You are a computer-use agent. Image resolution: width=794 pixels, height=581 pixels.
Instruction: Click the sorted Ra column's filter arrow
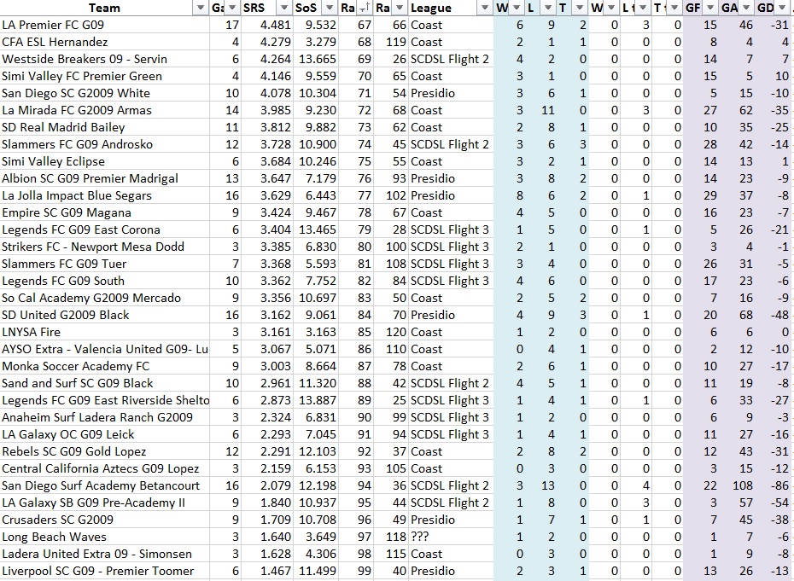pyautogui.click(x=364, y=8)
